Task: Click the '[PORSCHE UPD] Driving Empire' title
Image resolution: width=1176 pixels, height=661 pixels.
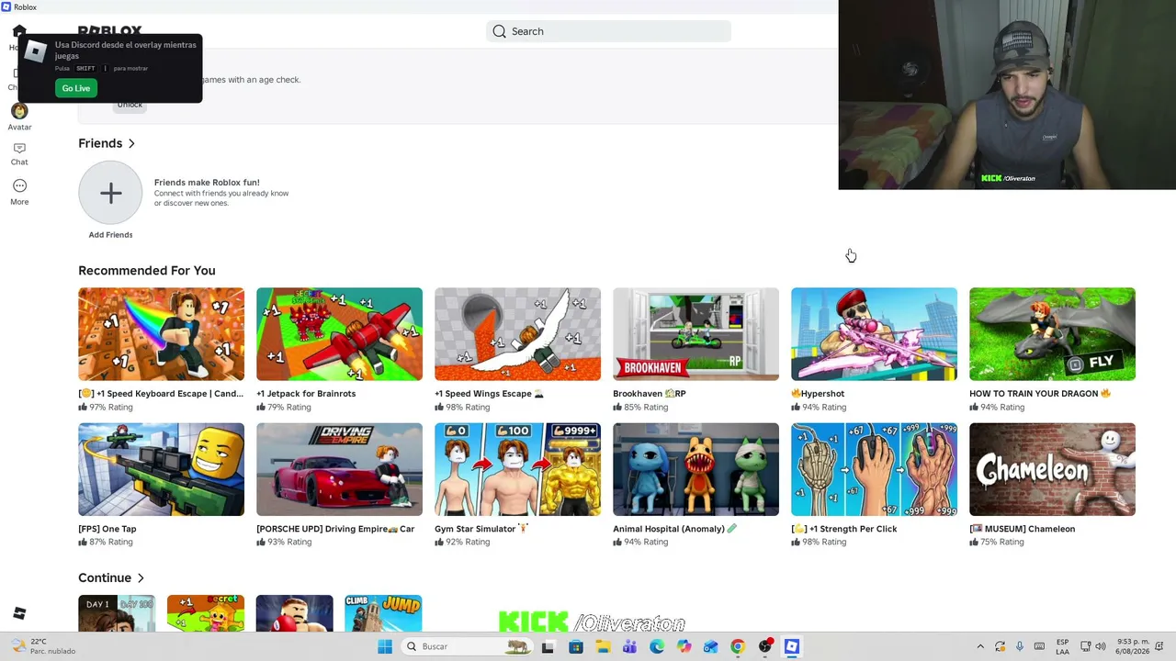Action: pos(335,529)
